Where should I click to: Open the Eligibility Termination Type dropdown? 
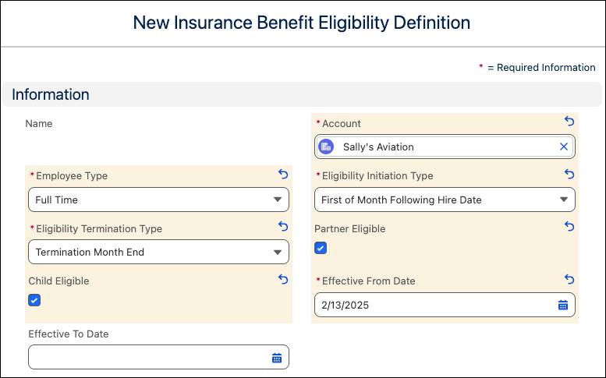158,252
